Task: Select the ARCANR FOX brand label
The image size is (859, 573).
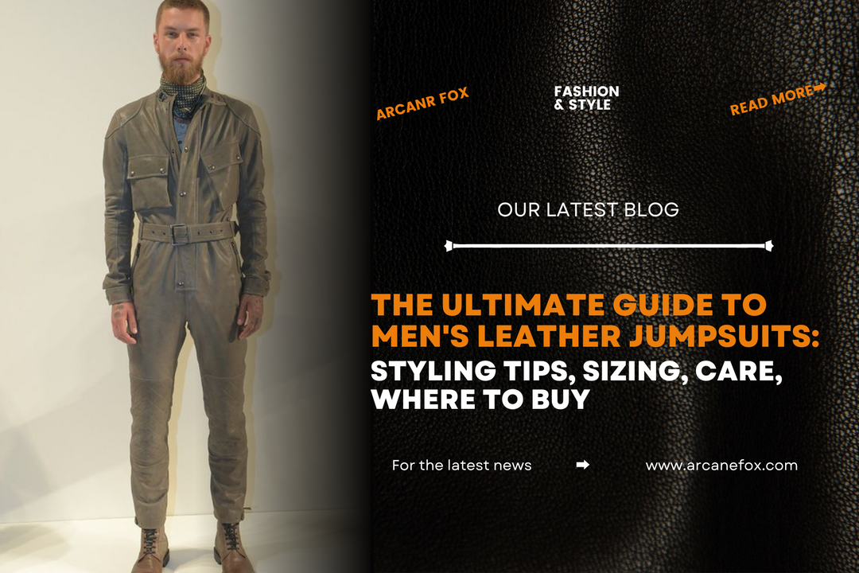Action: (422, 103)
